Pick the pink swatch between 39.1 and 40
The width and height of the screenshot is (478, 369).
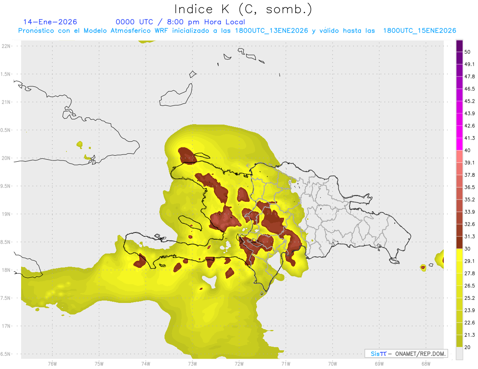[x=459, y=156]
